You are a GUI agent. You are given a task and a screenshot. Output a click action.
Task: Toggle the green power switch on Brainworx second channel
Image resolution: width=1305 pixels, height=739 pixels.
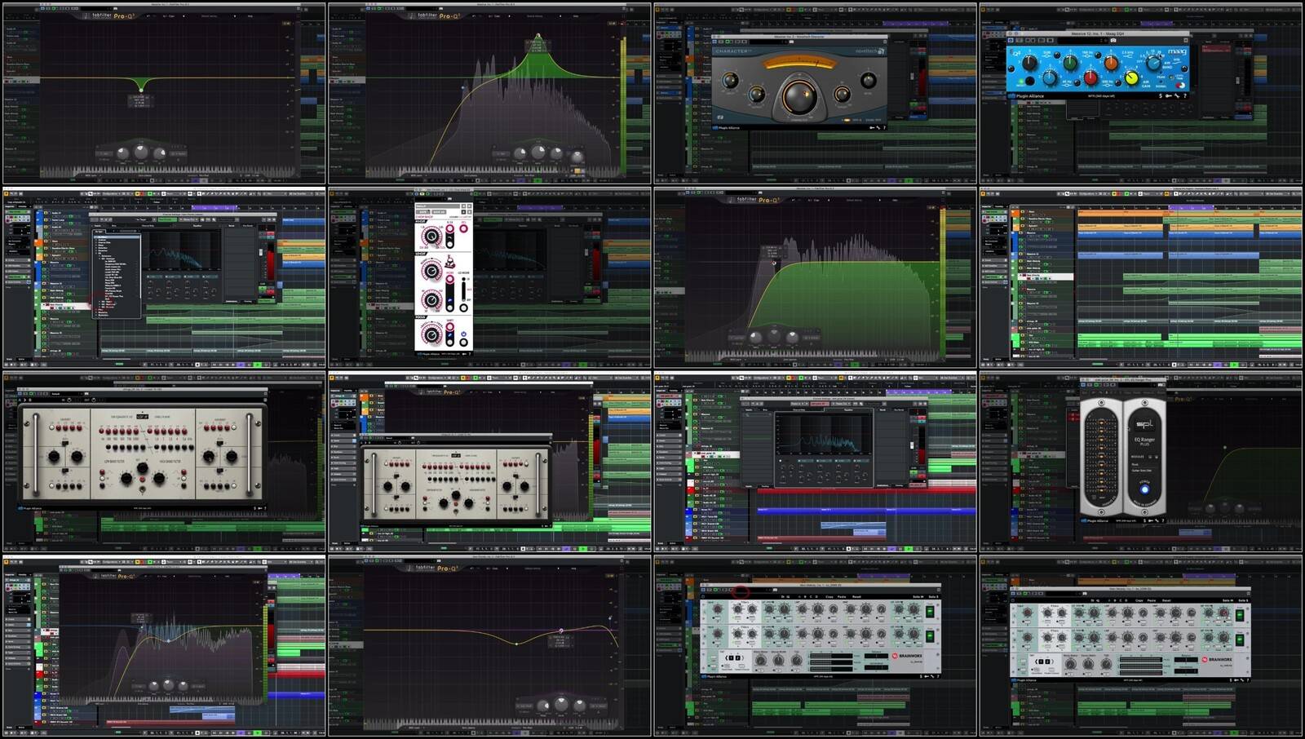(x=930, y=636)
